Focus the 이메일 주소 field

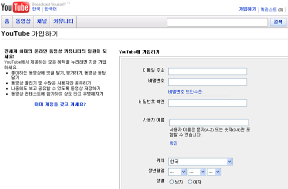(207, 71)
